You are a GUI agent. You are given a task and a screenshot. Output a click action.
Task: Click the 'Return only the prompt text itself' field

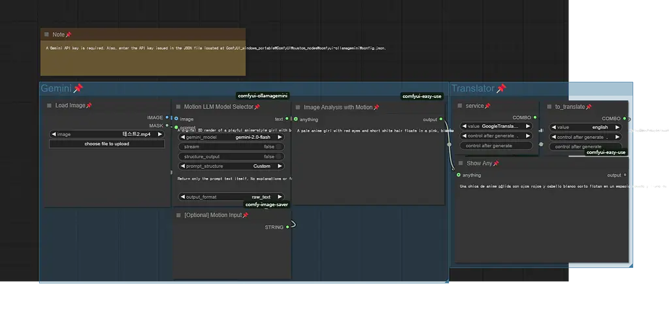(x=235, y=179)
